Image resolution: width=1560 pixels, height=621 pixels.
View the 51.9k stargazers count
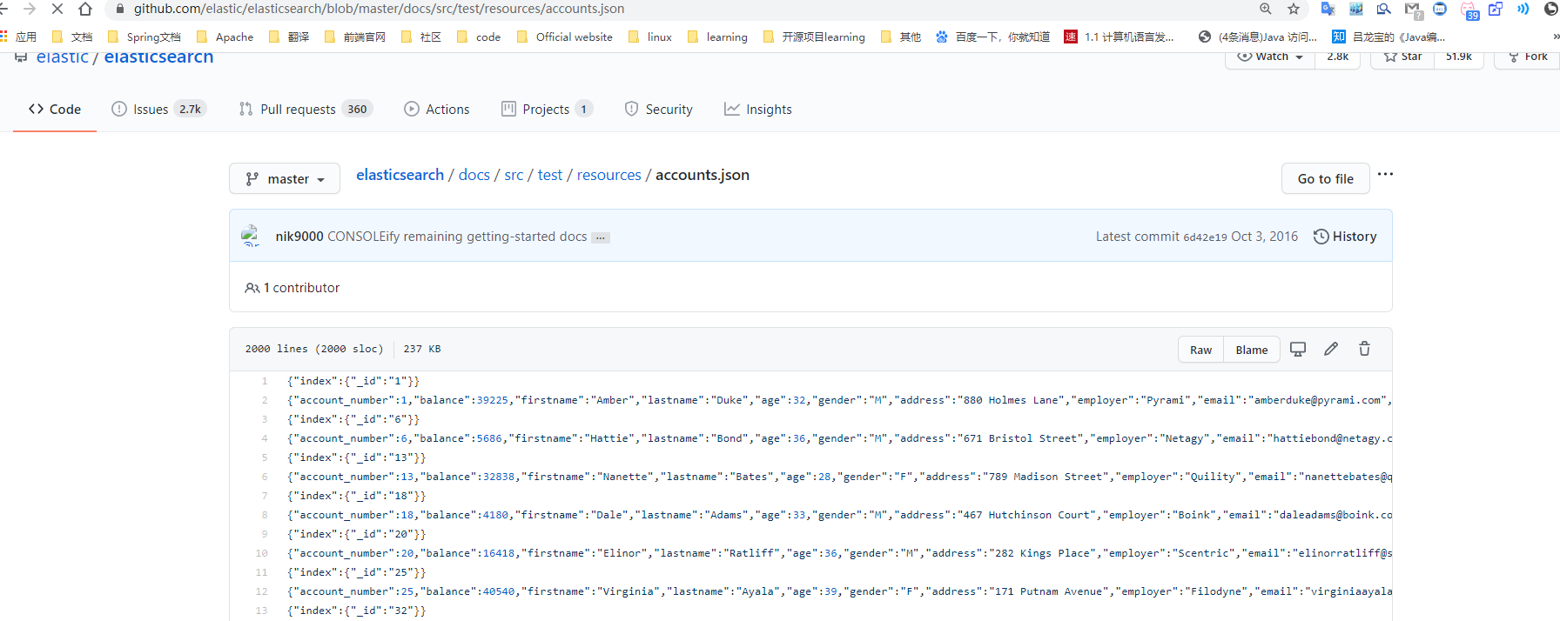[x=1459, y=57]
